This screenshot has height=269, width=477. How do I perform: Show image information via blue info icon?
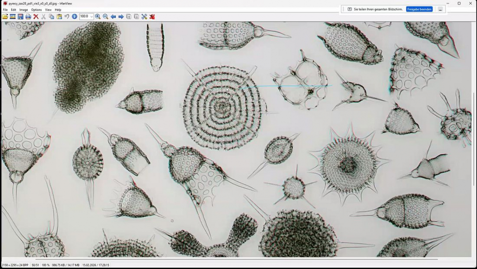click(75, 17)
